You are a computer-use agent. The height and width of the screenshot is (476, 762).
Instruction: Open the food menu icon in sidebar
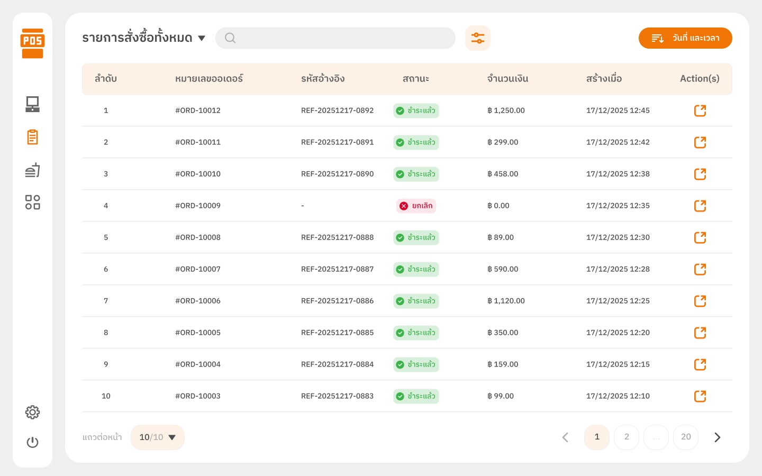tap(32, 170)
